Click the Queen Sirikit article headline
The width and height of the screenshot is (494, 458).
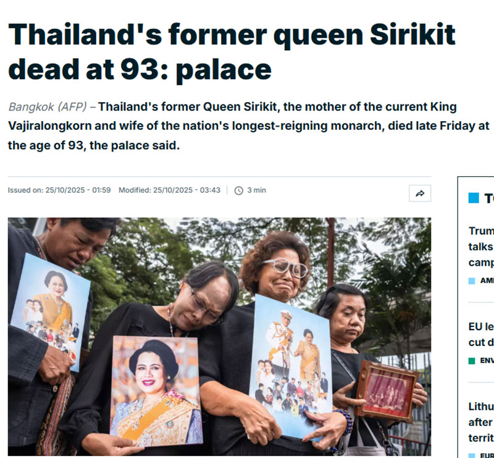pos(232,53)
